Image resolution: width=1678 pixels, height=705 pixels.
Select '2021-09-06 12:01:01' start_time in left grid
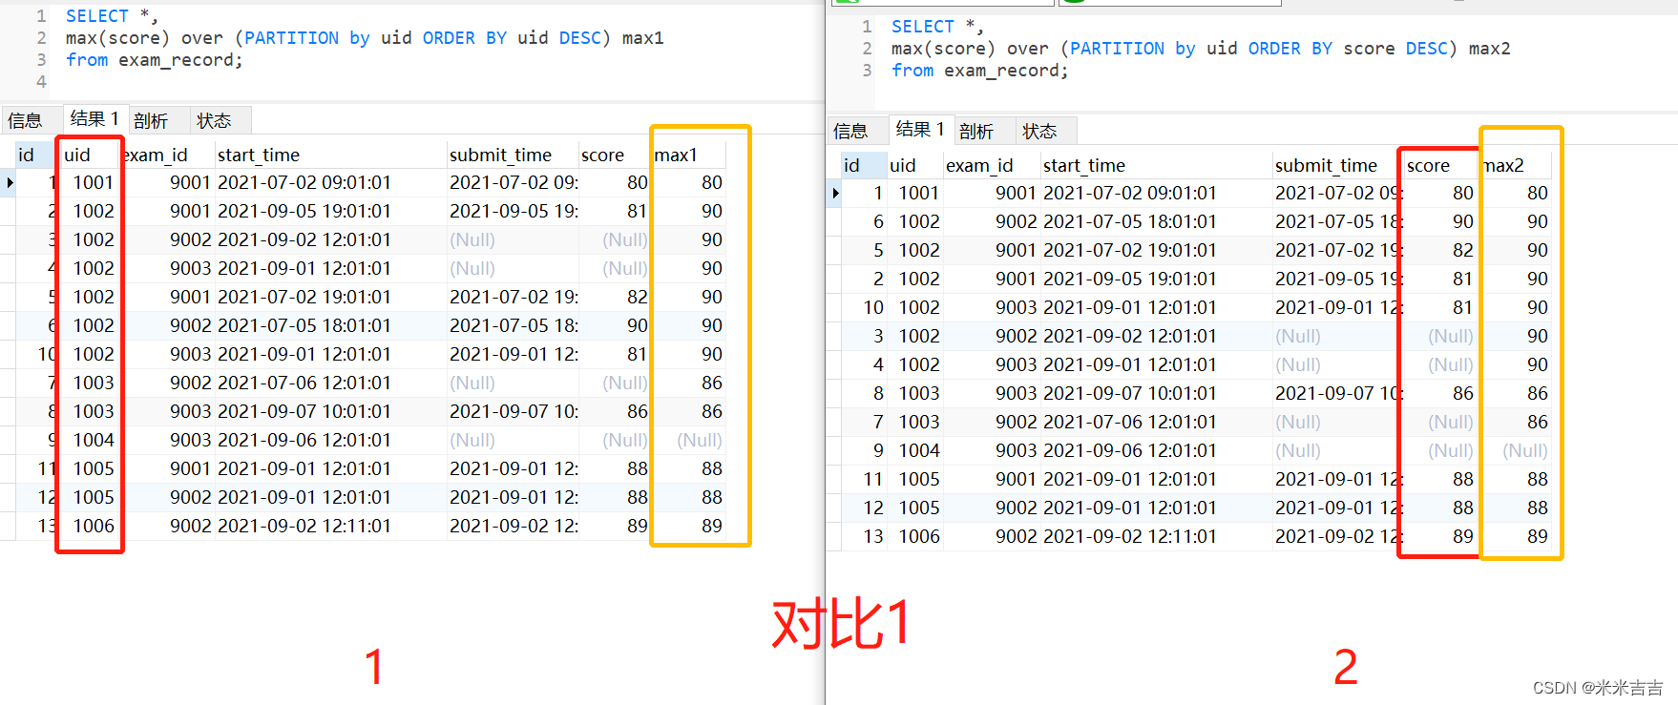tap(330, 440)
